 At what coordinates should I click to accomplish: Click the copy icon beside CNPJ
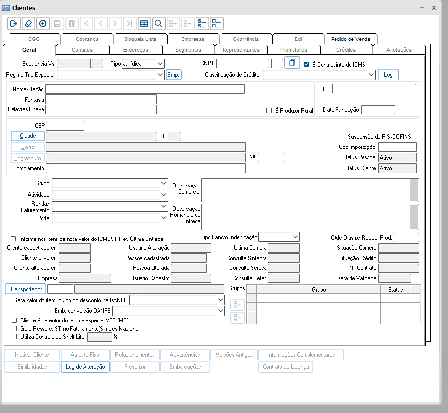(x=292, y=63)
